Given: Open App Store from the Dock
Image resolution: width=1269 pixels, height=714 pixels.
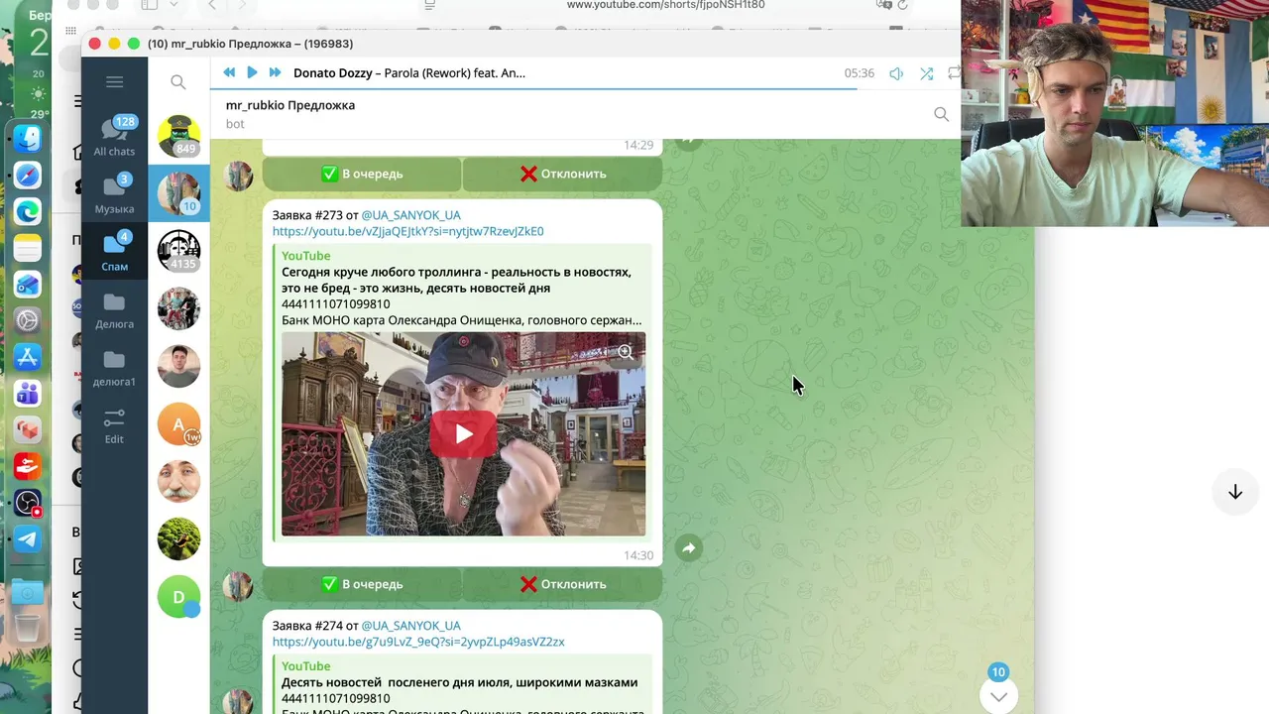Looking at the screenshot, I should pos(28,357).
